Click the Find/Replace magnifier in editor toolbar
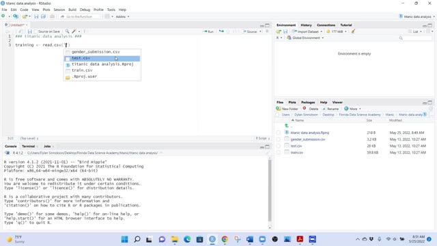The image size is (437, 246). [67, 31]
